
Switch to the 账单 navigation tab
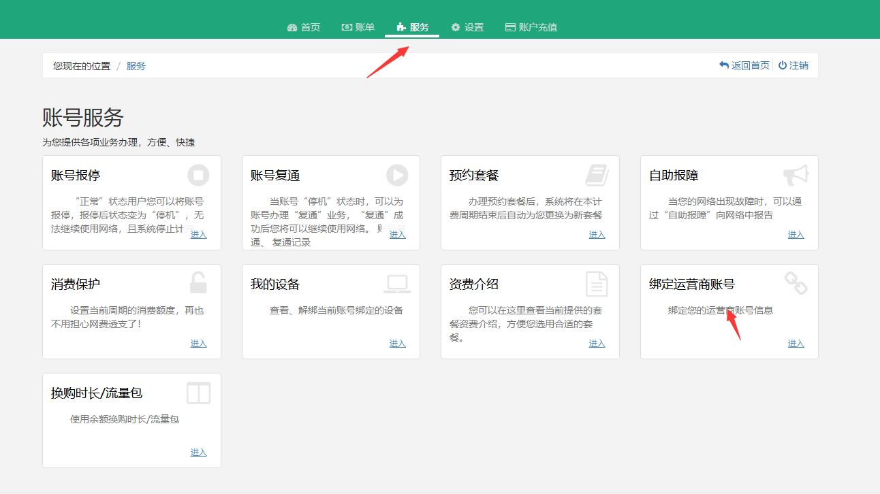pyautogui.click(x=358, y=27)
